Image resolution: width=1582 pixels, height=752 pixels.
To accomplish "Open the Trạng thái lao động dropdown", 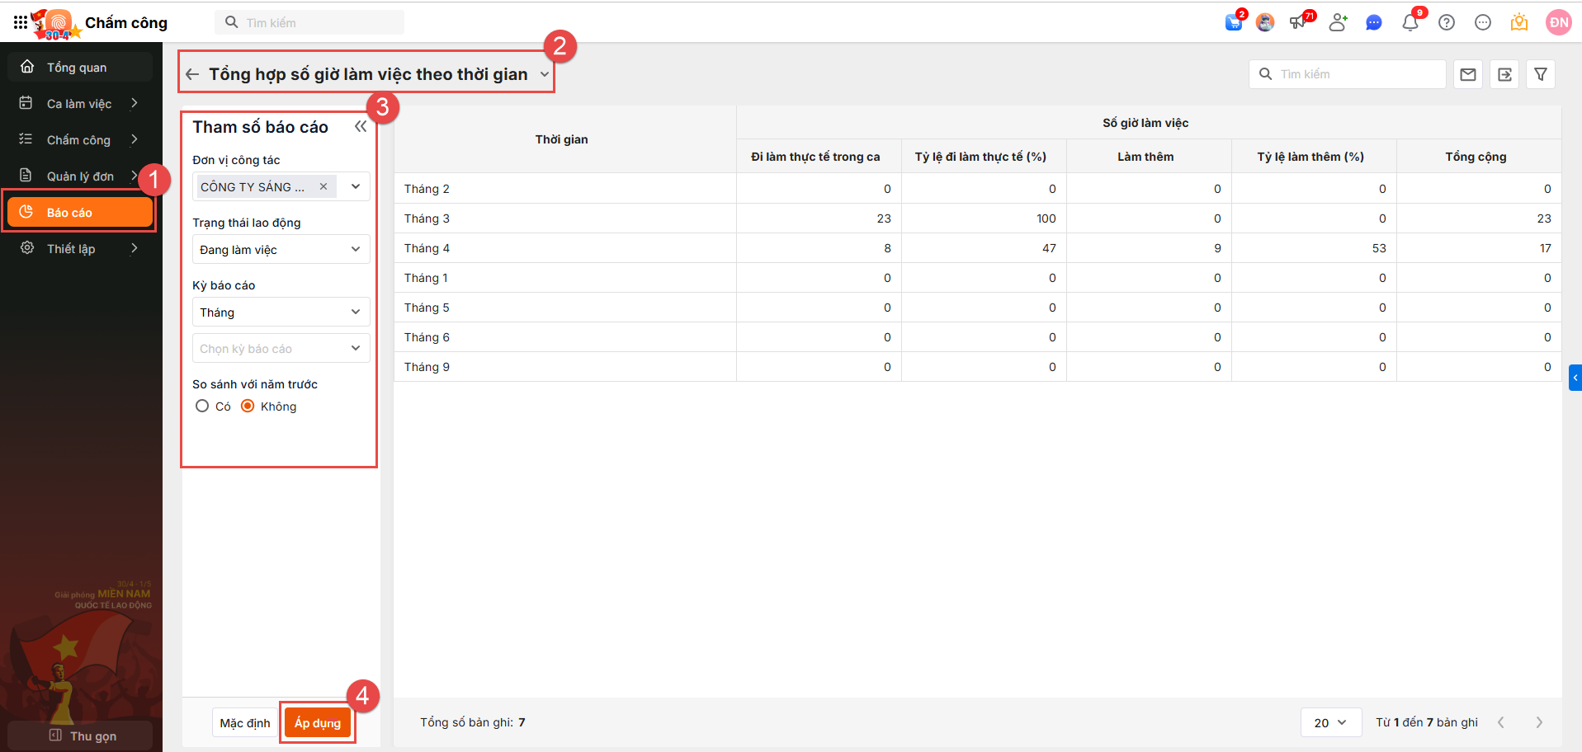I will pos(281,249).
